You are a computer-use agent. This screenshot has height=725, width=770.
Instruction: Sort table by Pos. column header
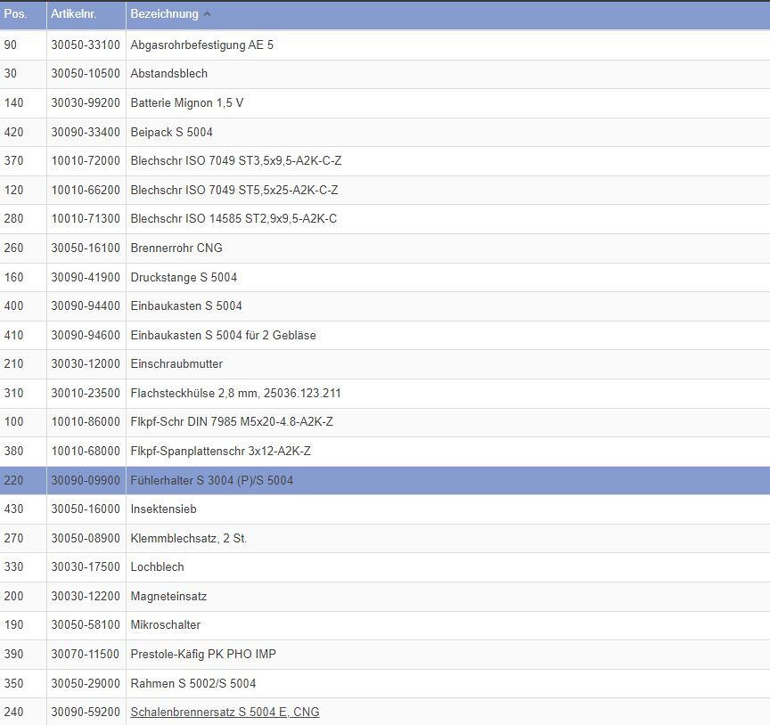[15, 14]
